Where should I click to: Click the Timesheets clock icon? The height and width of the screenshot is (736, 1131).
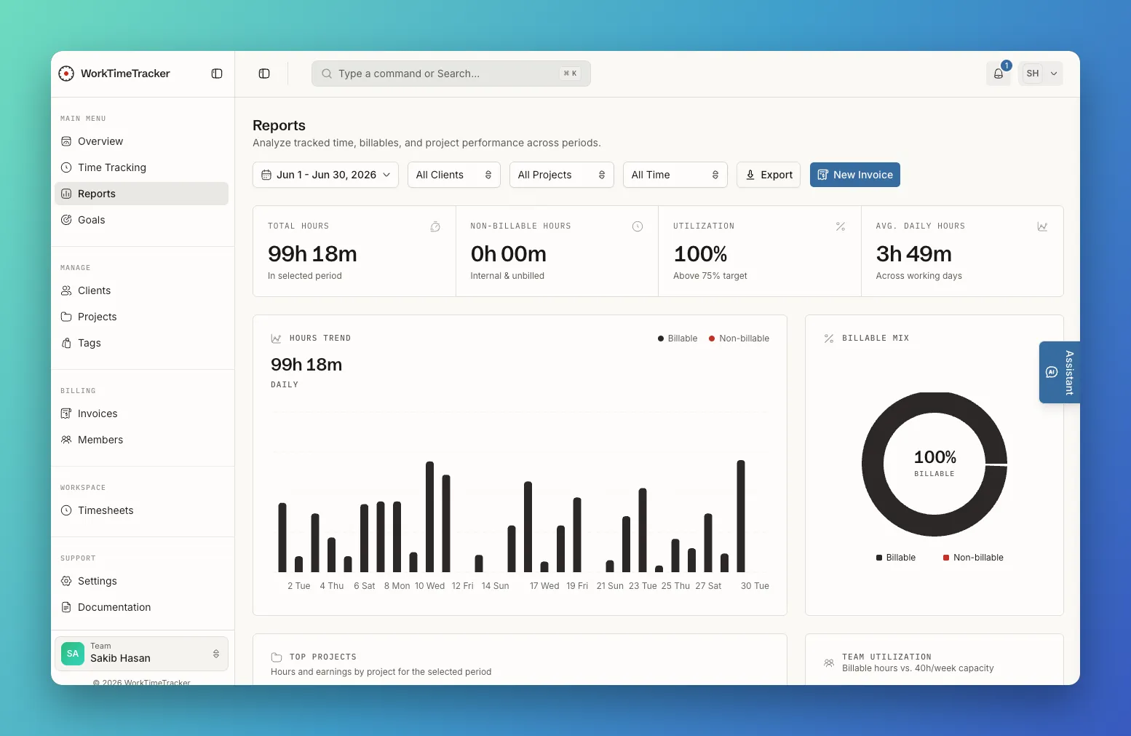66,510
